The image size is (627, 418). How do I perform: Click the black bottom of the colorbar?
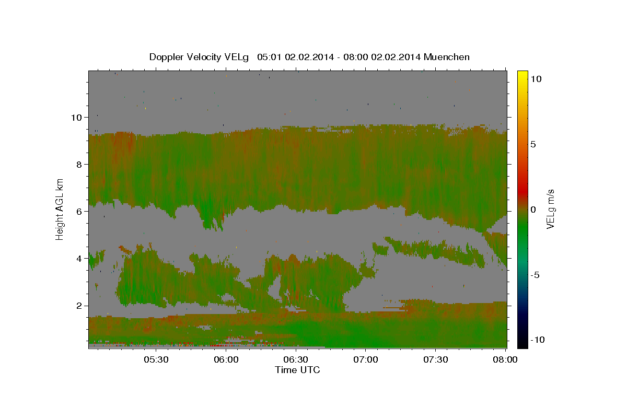pos(522,342)
